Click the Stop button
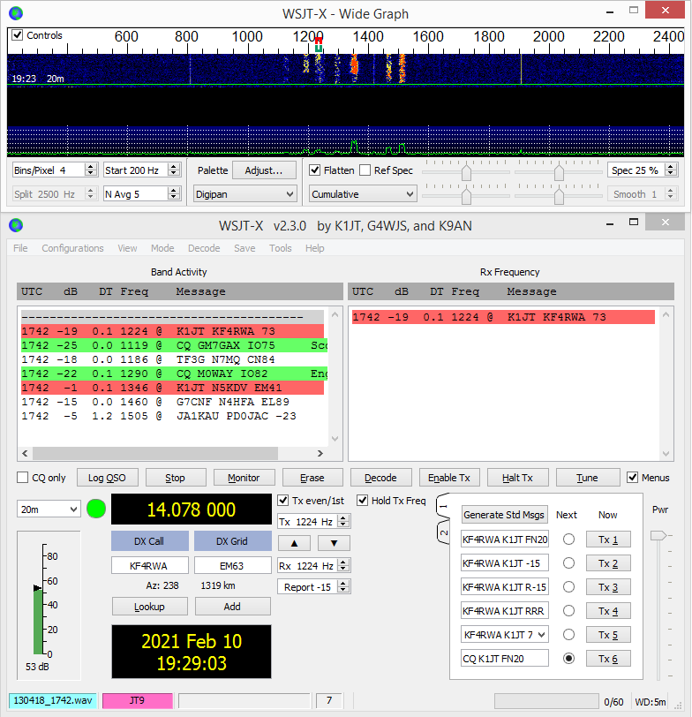Image resolution: width=692 pixels, height=717 pixels. (x=175, y=478)
